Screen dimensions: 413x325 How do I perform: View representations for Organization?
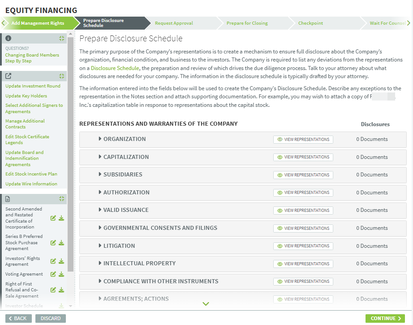(x=303, y=140)
